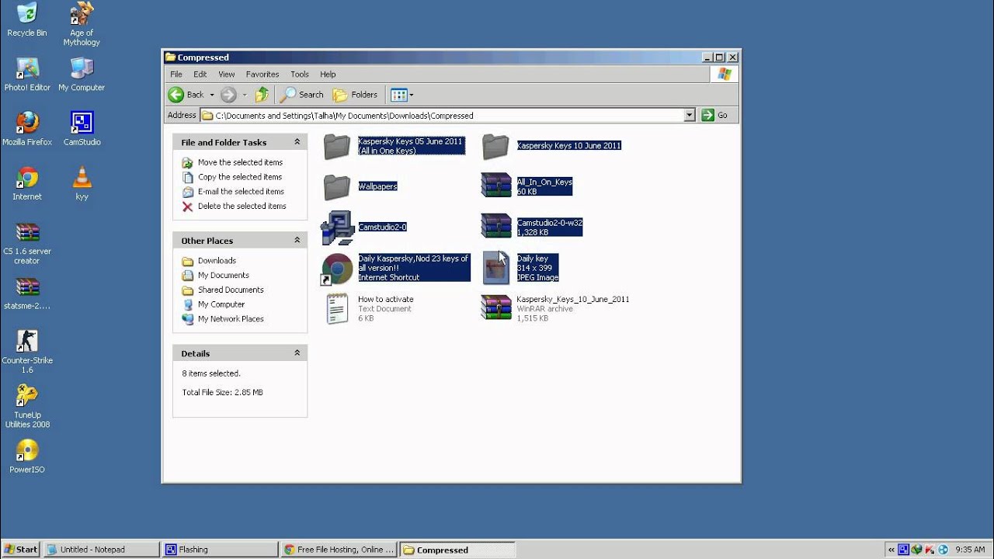Open My Network Places link
The width and height of the screenshot is (994, 559).
click(x=231, y=319)
